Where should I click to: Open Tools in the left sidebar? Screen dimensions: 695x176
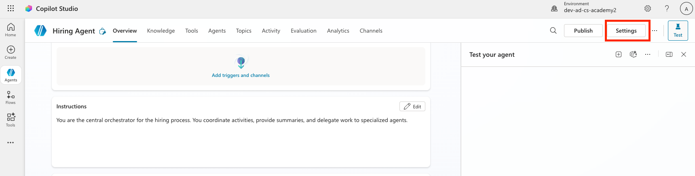pyautogui.click(x=11, y=120)
